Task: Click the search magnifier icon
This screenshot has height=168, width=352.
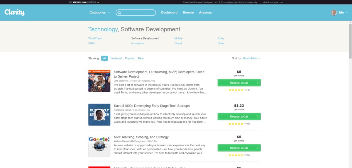Action: coord(119,13)
